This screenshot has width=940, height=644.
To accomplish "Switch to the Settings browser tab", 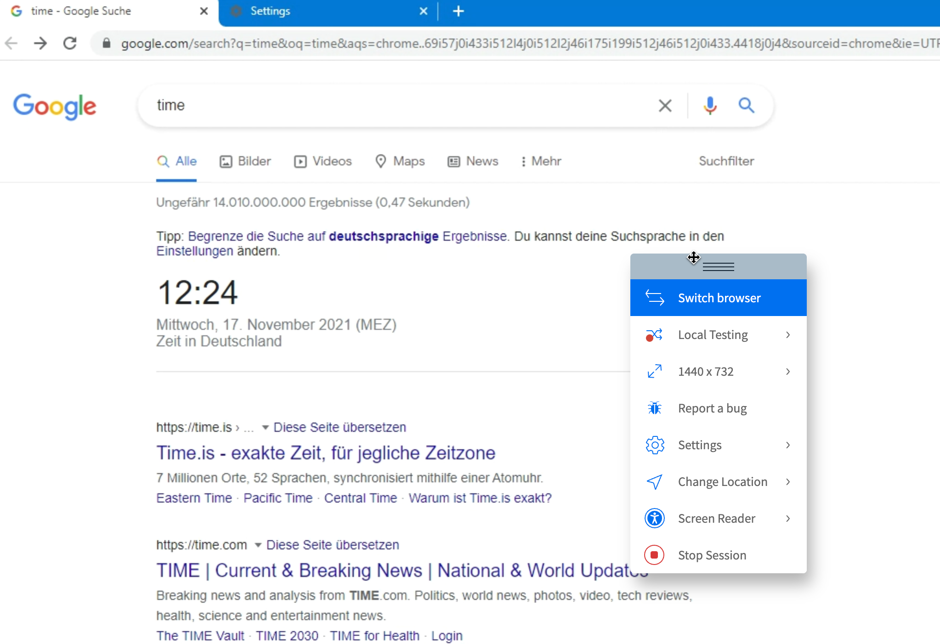I will point(270,11).
